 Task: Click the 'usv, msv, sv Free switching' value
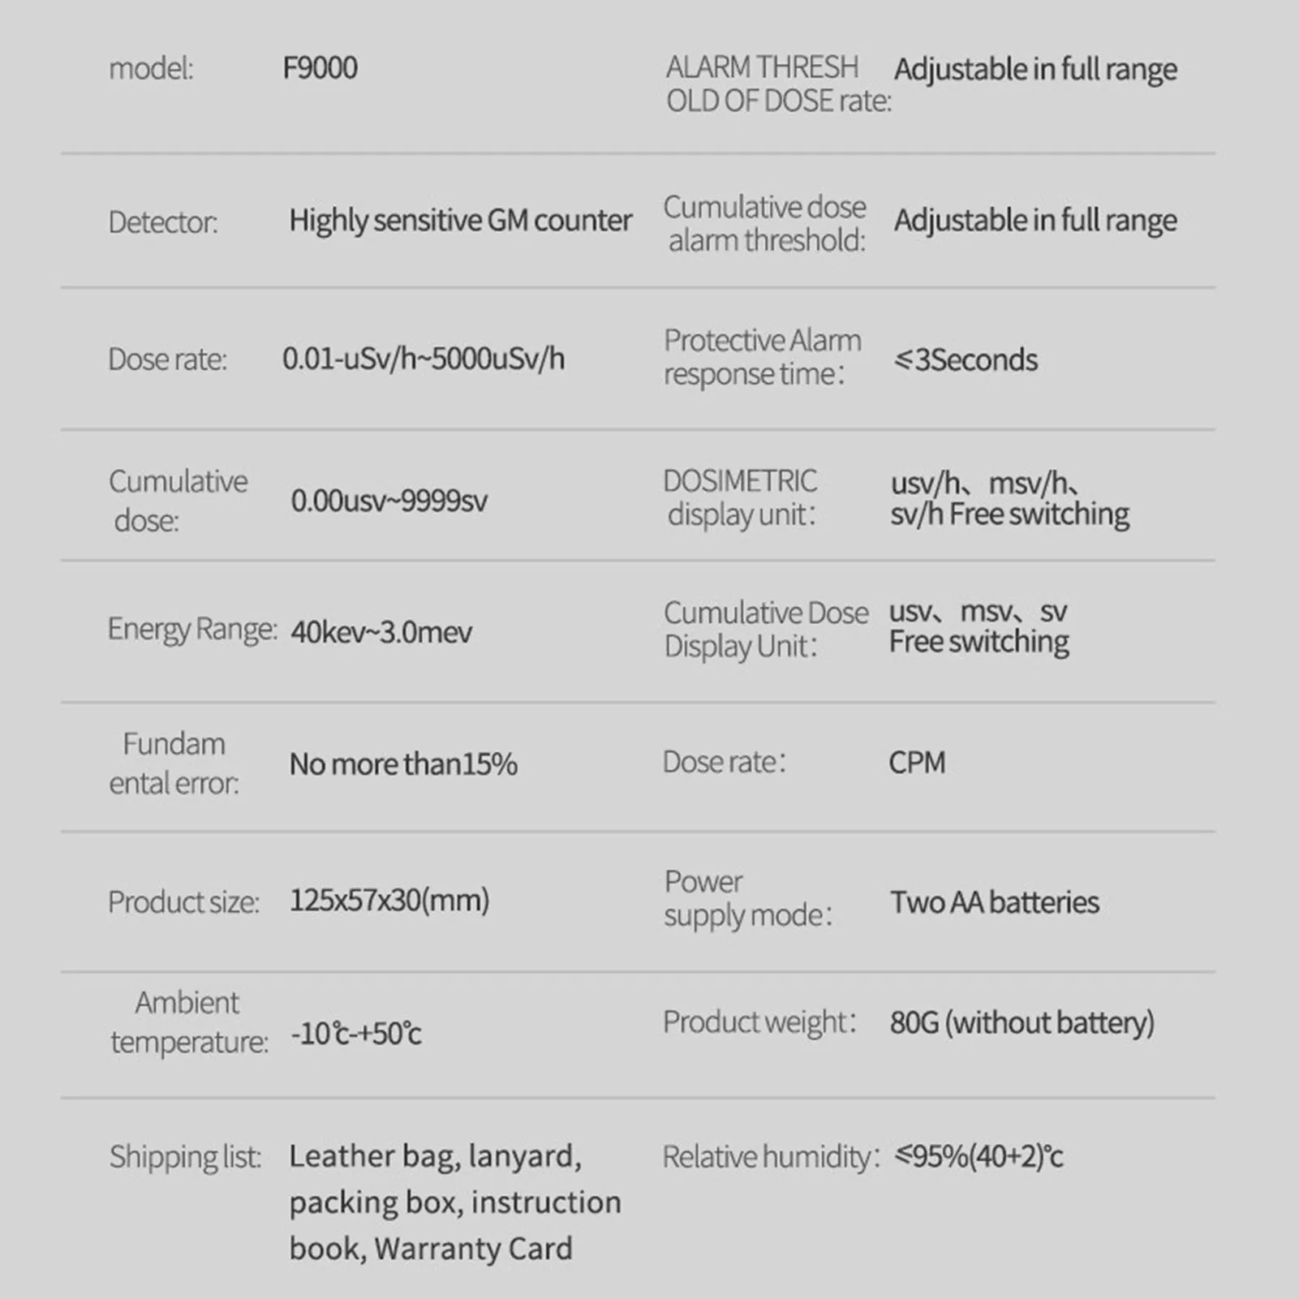(x=979, y=626)
